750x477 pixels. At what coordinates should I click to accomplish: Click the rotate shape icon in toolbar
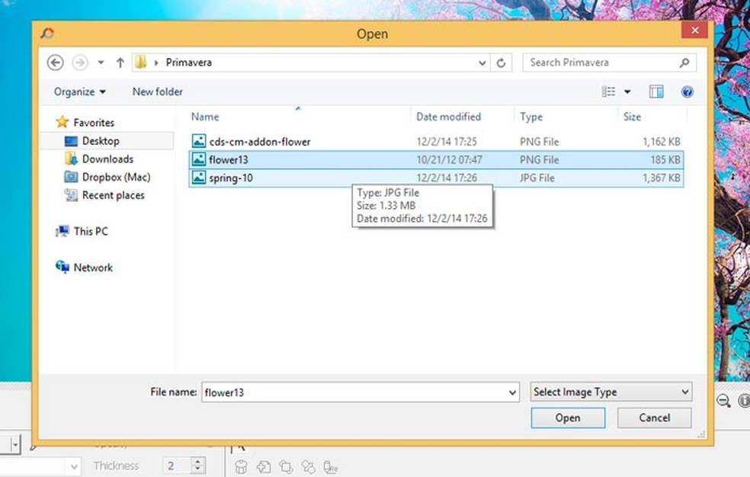[x=286, y=467]
